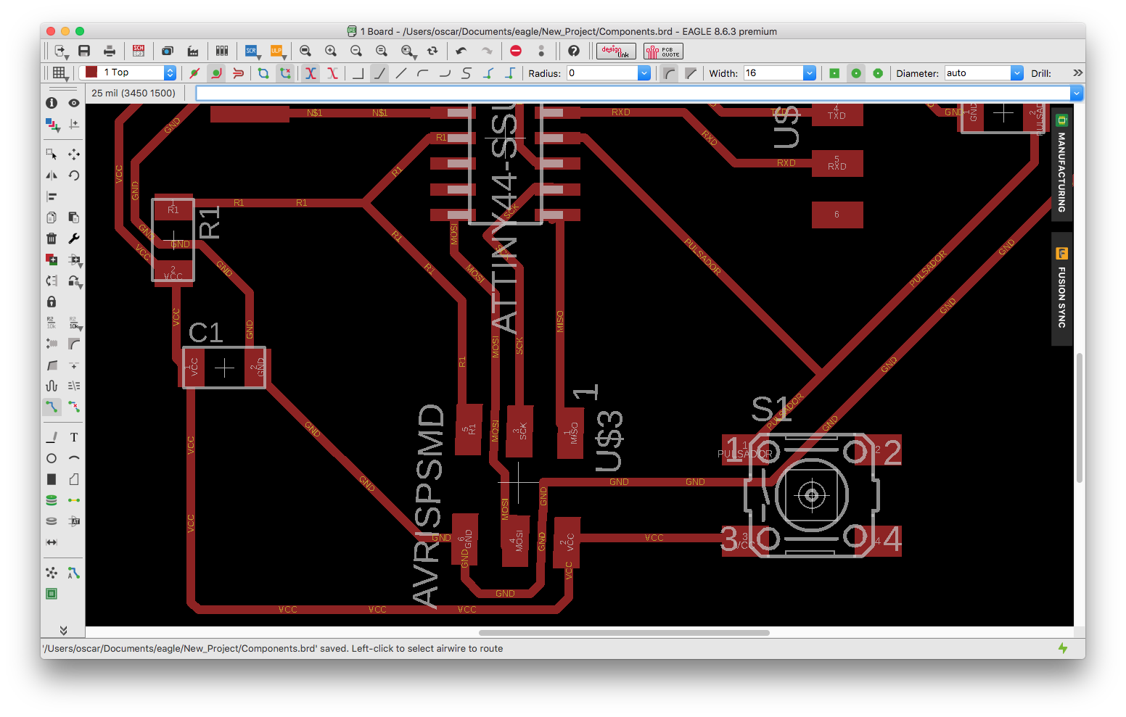Switch to schematic with SCH/BRD icon

tap(139, 51)
